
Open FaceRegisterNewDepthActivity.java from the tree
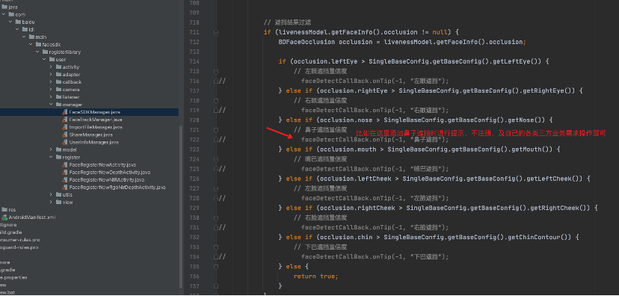[x=109, y=172]
